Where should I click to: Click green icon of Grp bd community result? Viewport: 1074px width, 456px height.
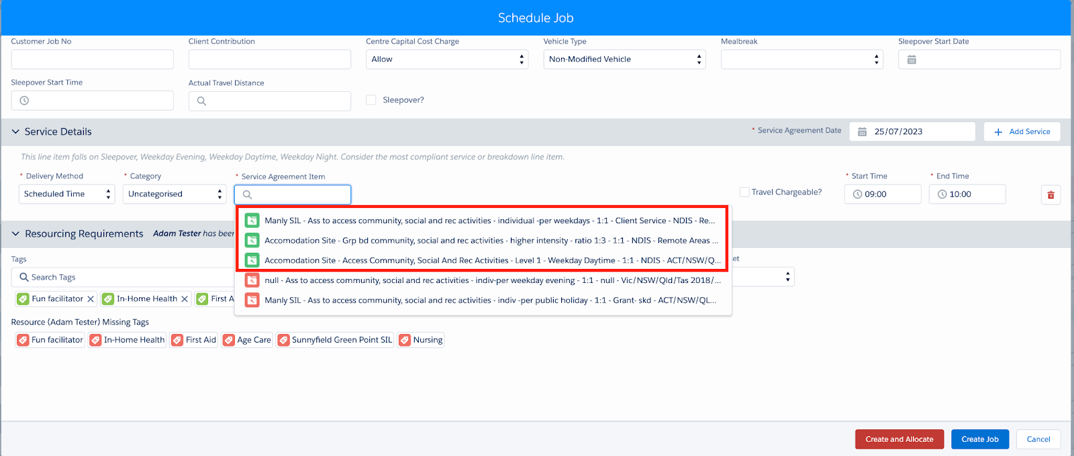(x=252, y=240)
